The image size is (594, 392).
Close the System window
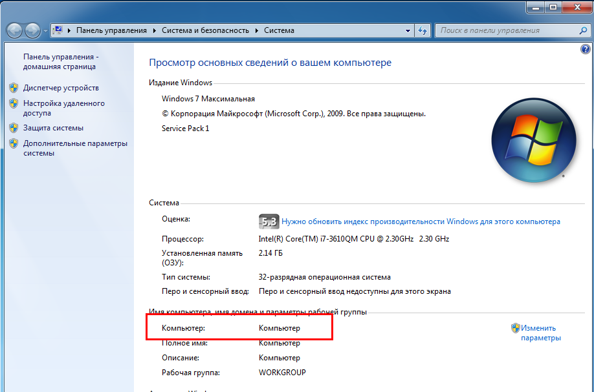point(577,7)
